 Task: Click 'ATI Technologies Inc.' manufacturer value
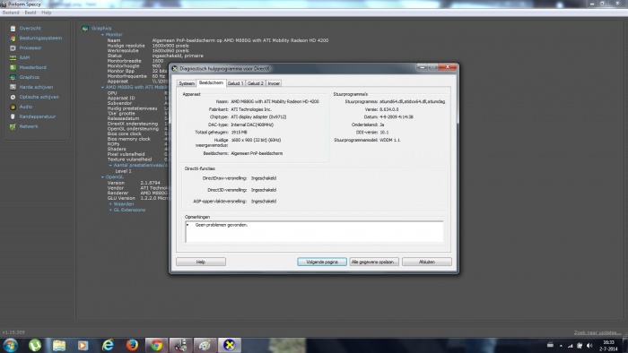pyautogui.click(x=251, y=109)
